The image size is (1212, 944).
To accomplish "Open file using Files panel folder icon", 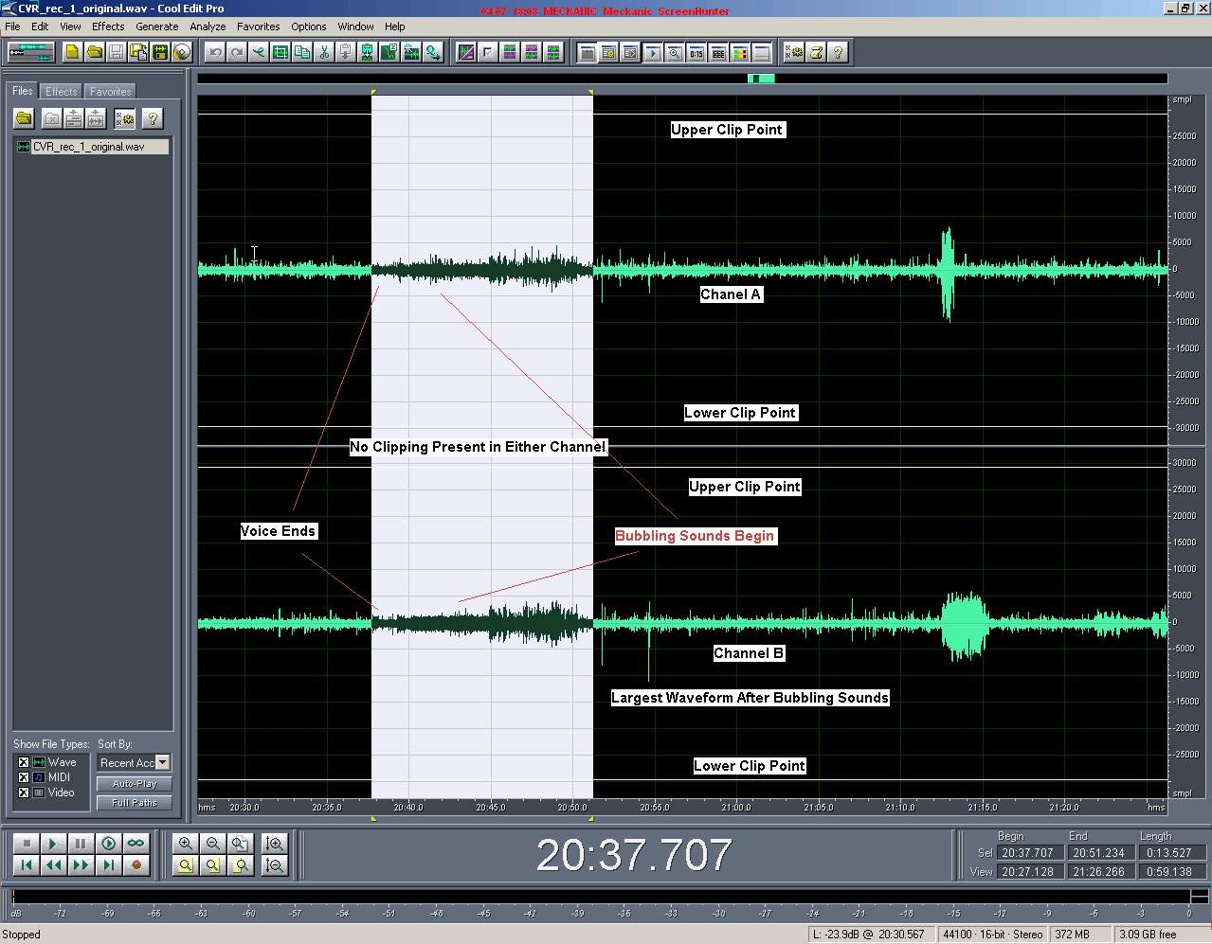I will point(24,118).
